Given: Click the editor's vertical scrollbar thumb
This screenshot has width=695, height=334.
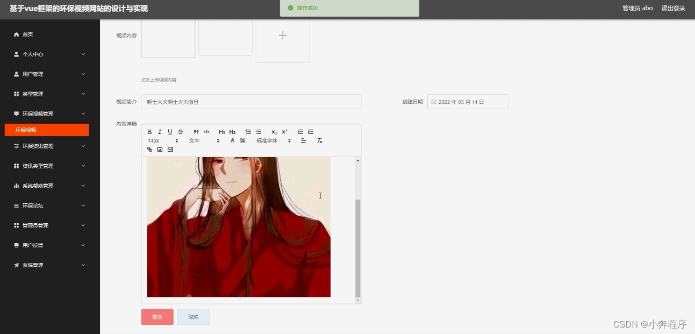Looking at the screenshot, I should pyautogui.click(x=358, y=247).
